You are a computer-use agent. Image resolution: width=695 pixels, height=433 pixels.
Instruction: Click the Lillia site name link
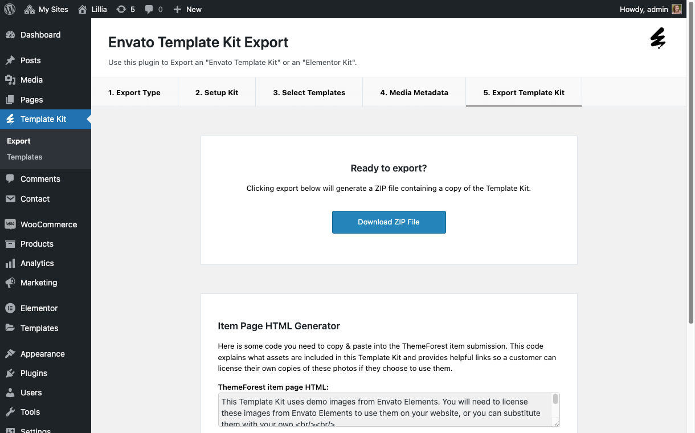click(x=99, y=9)
